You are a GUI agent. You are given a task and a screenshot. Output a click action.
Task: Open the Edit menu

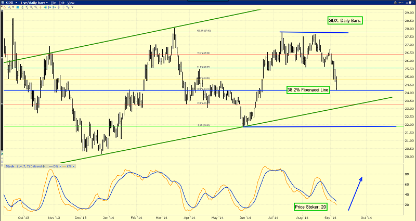pyautogui.click(x=61, y=3)
